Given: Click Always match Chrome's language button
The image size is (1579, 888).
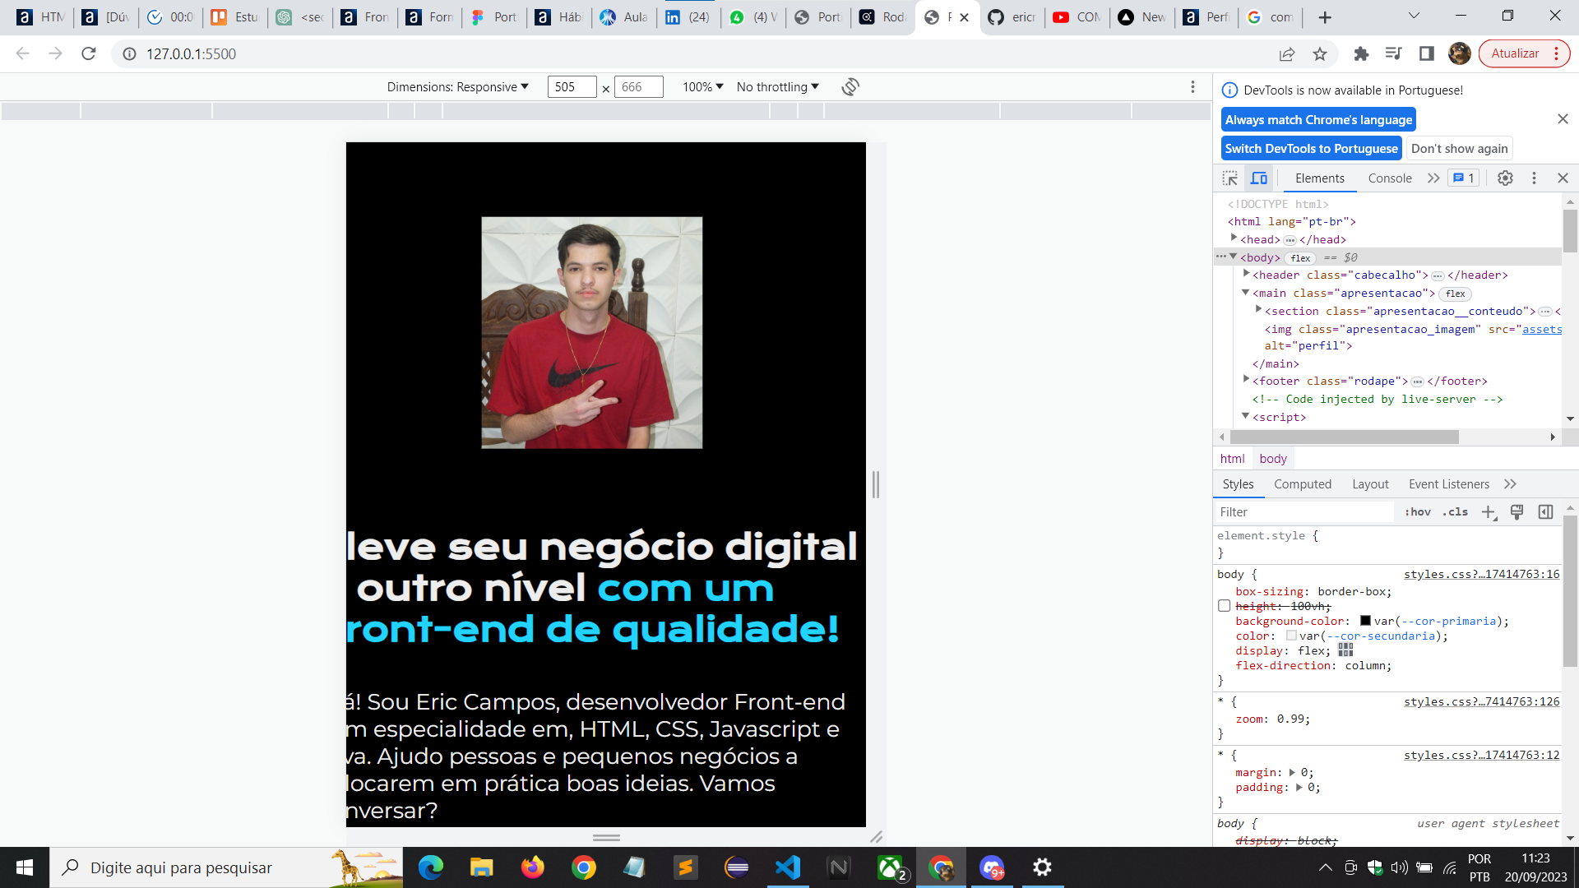Looking at the screenshot, I should coord(1318,119).
